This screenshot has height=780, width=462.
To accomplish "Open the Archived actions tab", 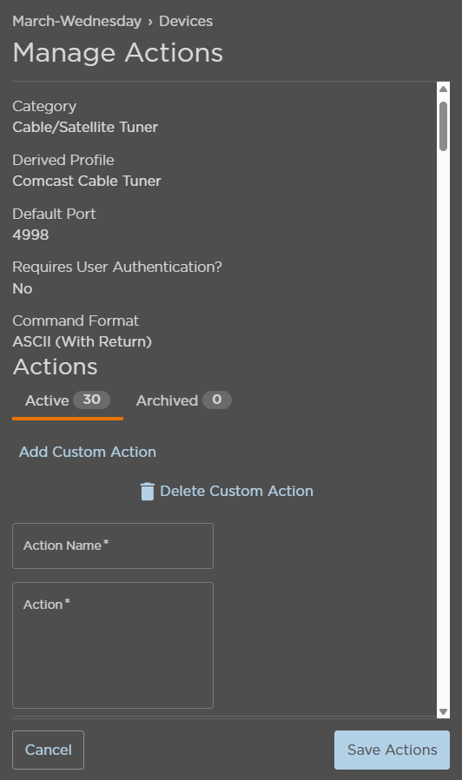I will pos(183,400).
